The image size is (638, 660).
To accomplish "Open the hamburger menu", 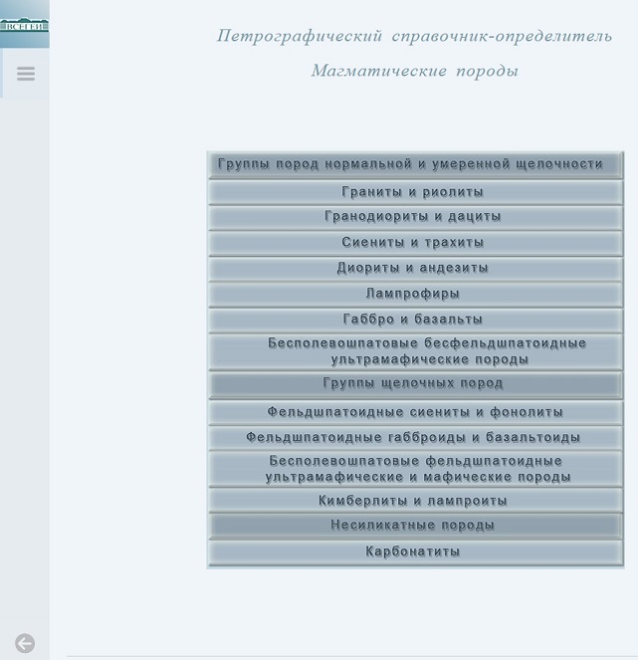I will (26, 74).
